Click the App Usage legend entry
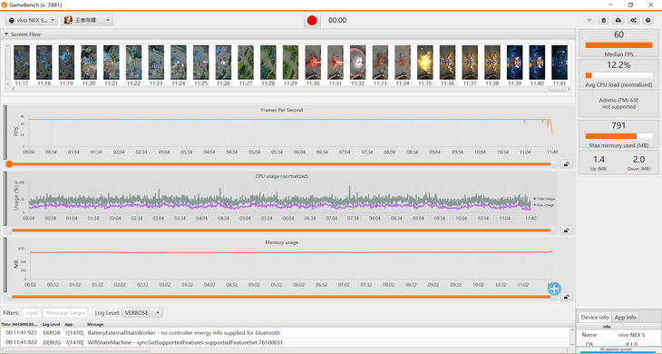This screenshot has height=354, width=662. pos(543,205)
